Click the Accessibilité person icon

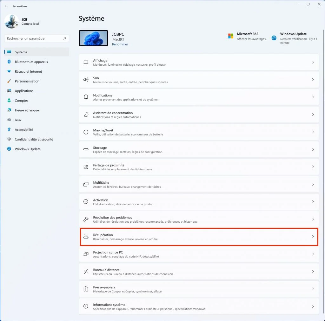(x=9, y=129)
